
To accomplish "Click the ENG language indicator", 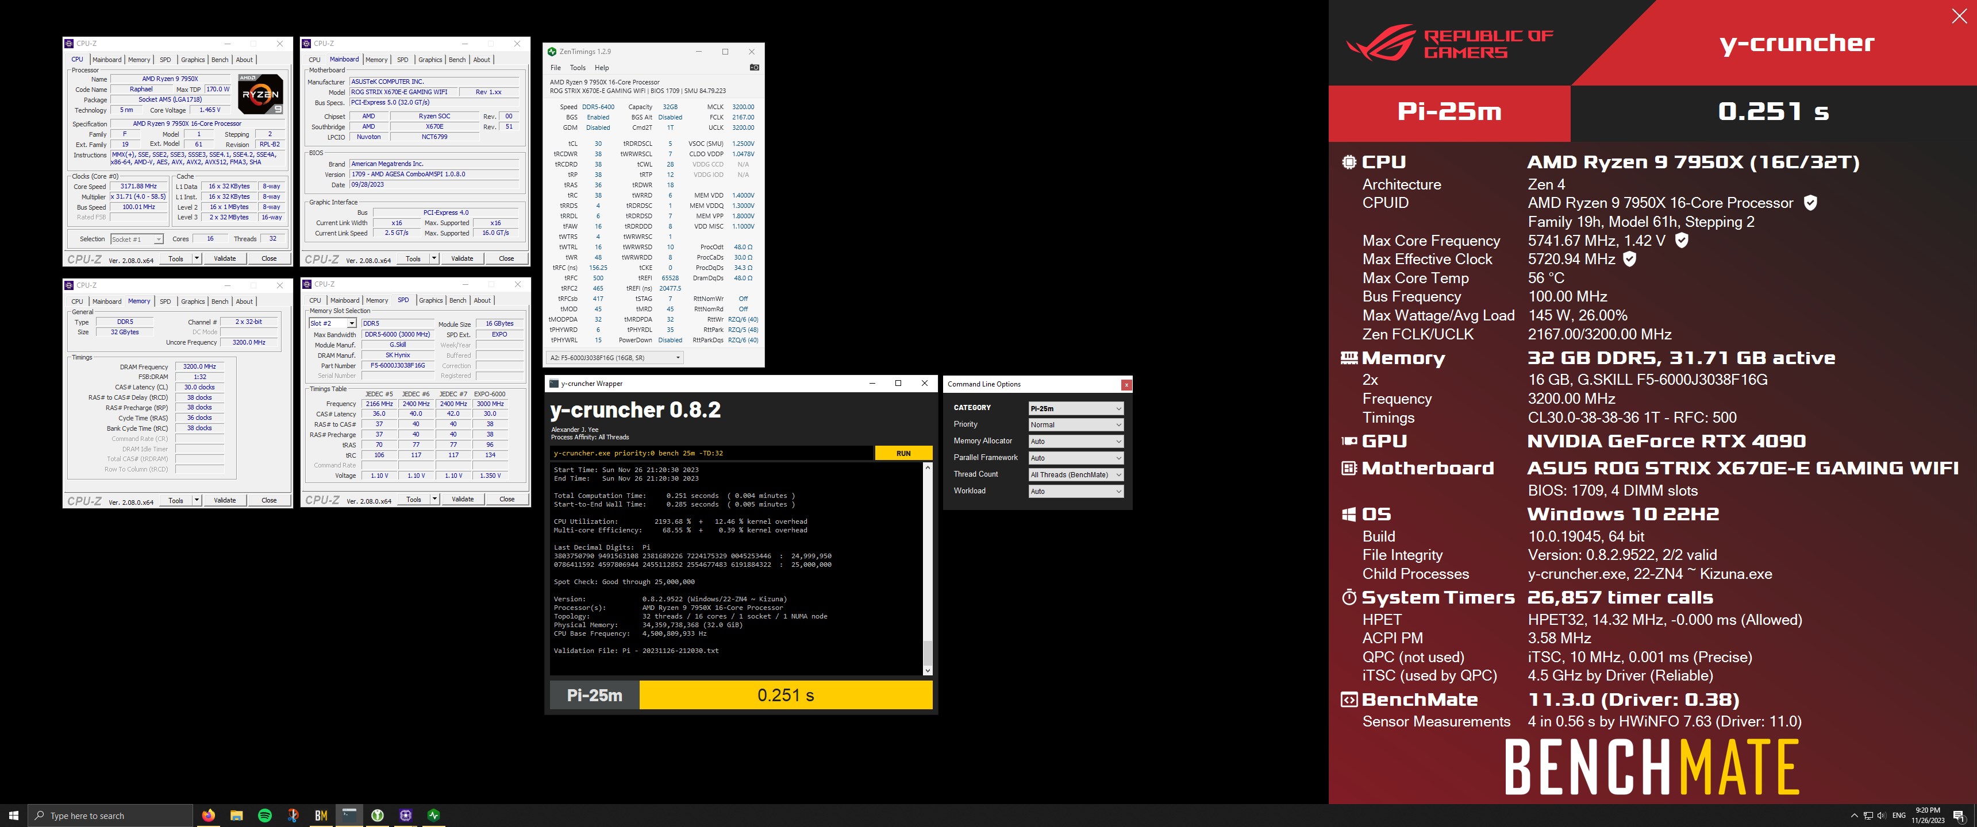I will pos(1899,816).
